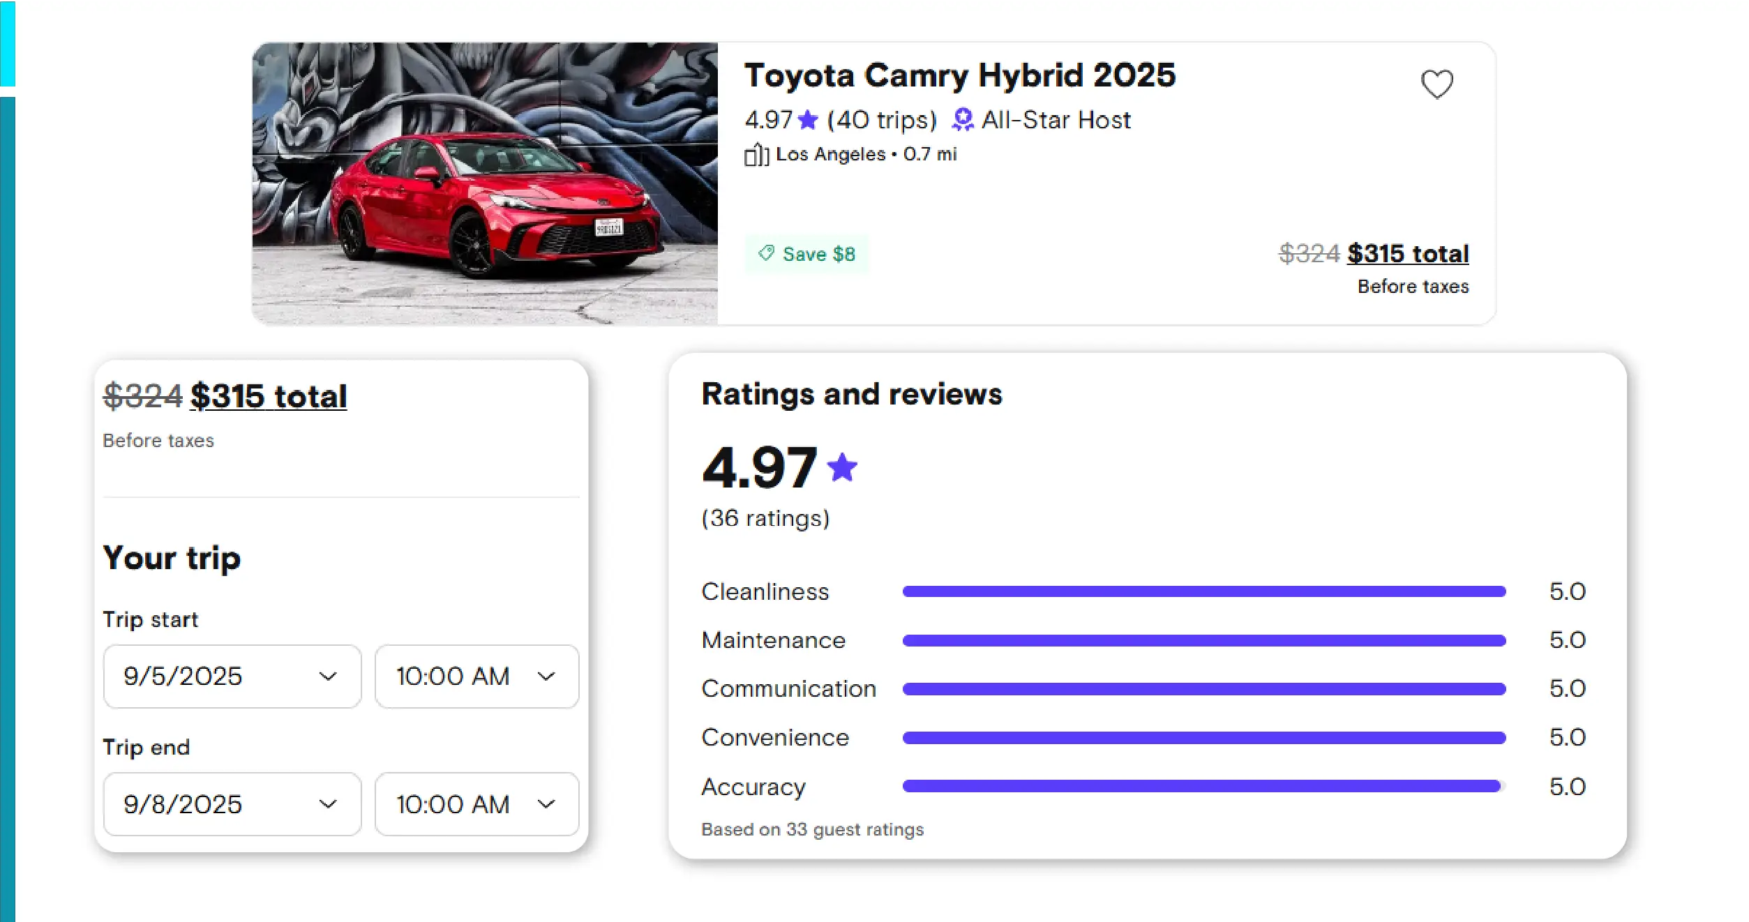This screenshot has height=922, width=1749.
Task: Click the star next to 4.97 (40 trips)
Action: coord(808,120)
